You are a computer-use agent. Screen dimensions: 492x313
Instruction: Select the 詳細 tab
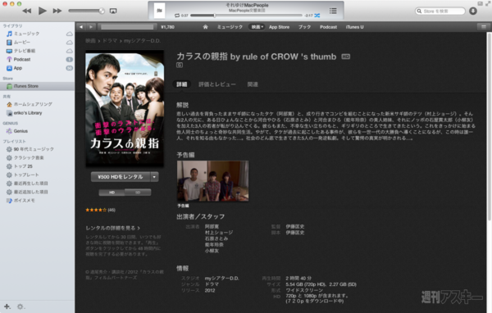coord(182,84)
